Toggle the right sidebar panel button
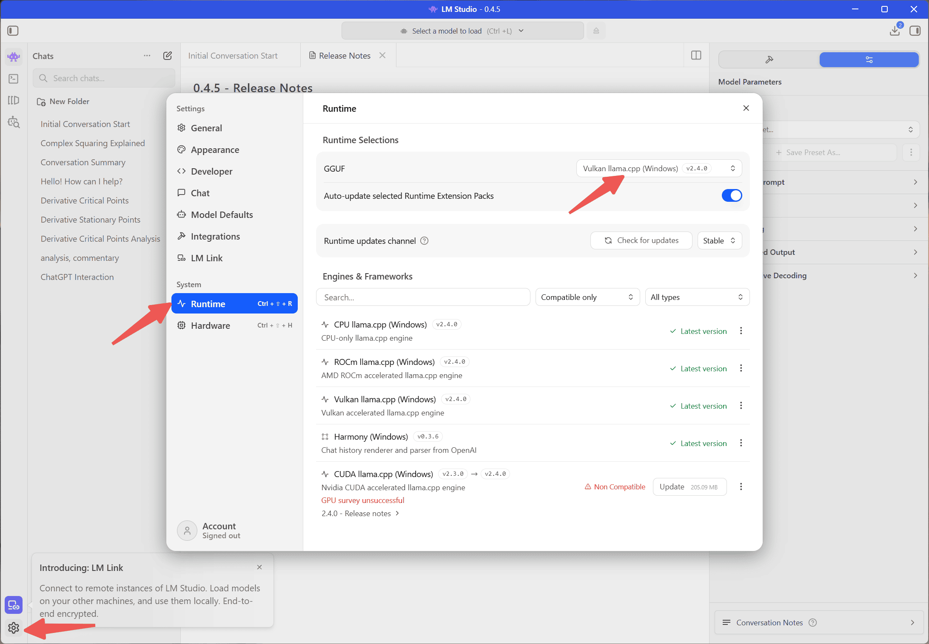The image size is (929, 644). pos(915,31)
